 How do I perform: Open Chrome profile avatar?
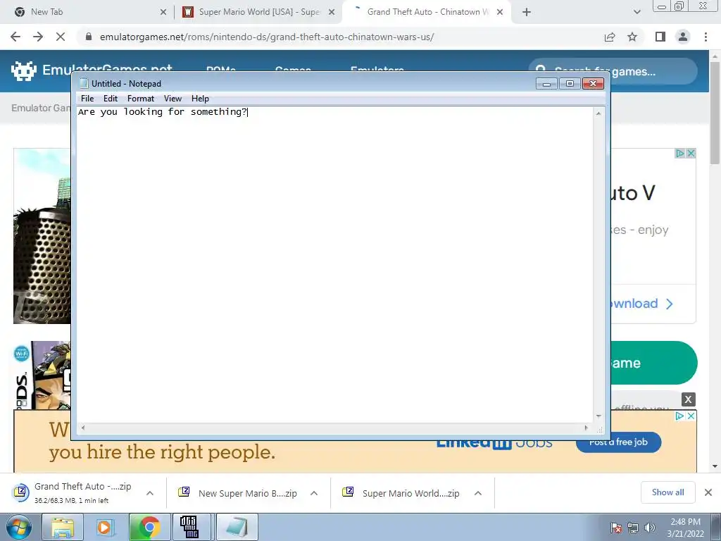coord(683,37)
